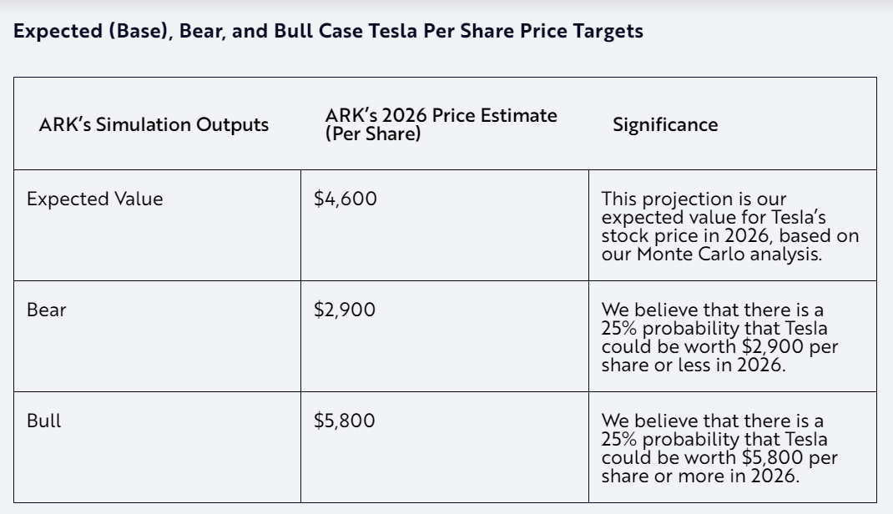The width and height of the screenshot is (893, 514).
Task: Click the Bull row label
Action: [44, 421]
